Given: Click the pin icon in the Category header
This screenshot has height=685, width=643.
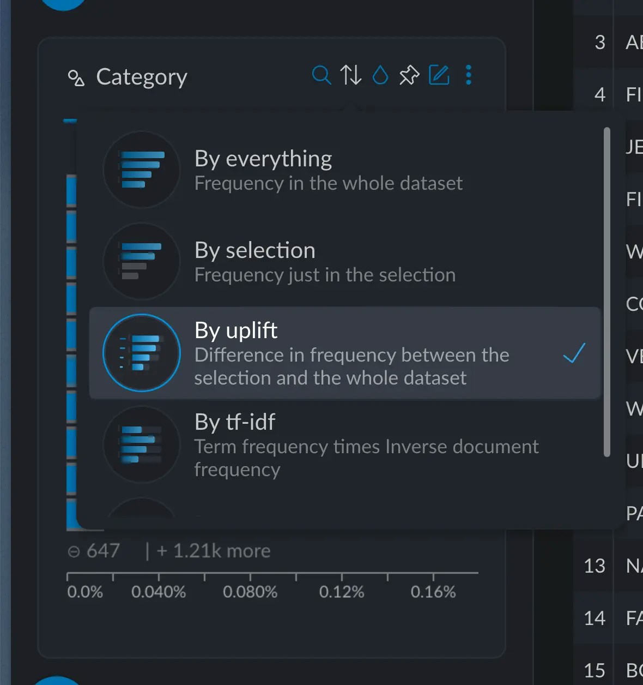Looking at the screenshot, I should pyautogui.click(x=409, y=76).
